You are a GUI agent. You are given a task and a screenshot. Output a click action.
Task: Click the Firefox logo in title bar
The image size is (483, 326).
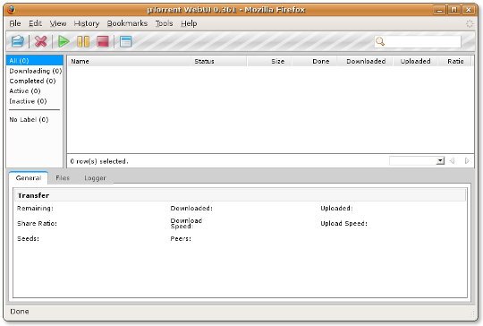click(12, 10)
